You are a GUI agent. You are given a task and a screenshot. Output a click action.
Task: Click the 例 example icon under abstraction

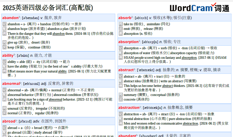pyautogui.click(x=121, y=124)
